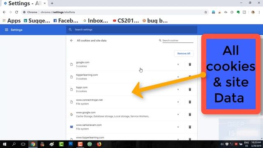The height and width of the screenshot is (148, 263).
Task: Delete toppr.com cookies with trash icon
Action: 190,90
